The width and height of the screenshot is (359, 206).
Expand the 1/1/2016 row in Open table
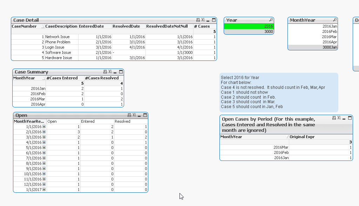(x=44, y=127)
